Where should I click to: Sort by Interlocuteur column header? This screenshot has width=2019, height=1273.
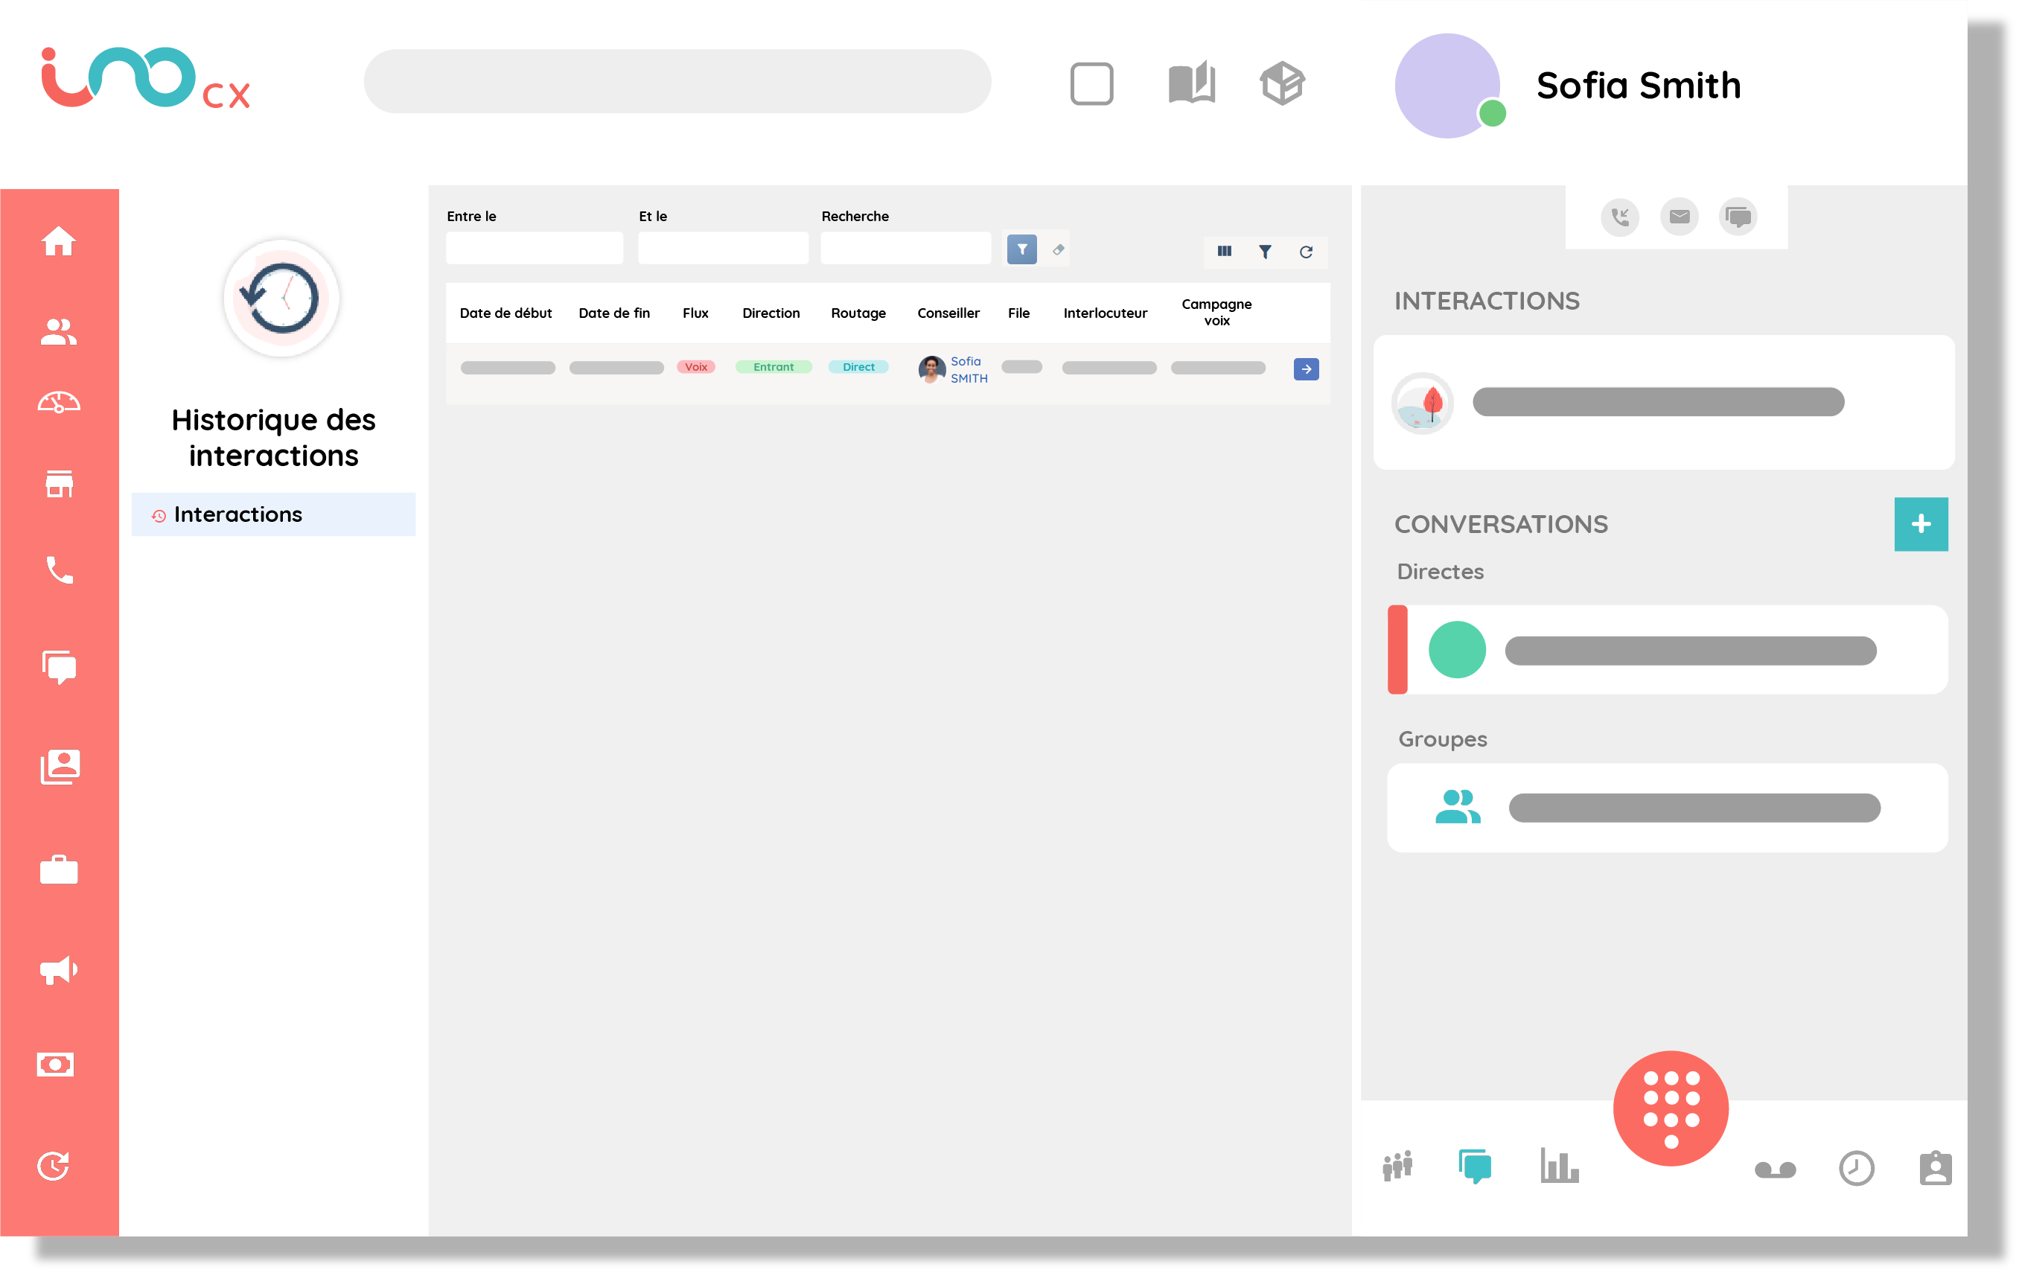[x=1104, y=313]
